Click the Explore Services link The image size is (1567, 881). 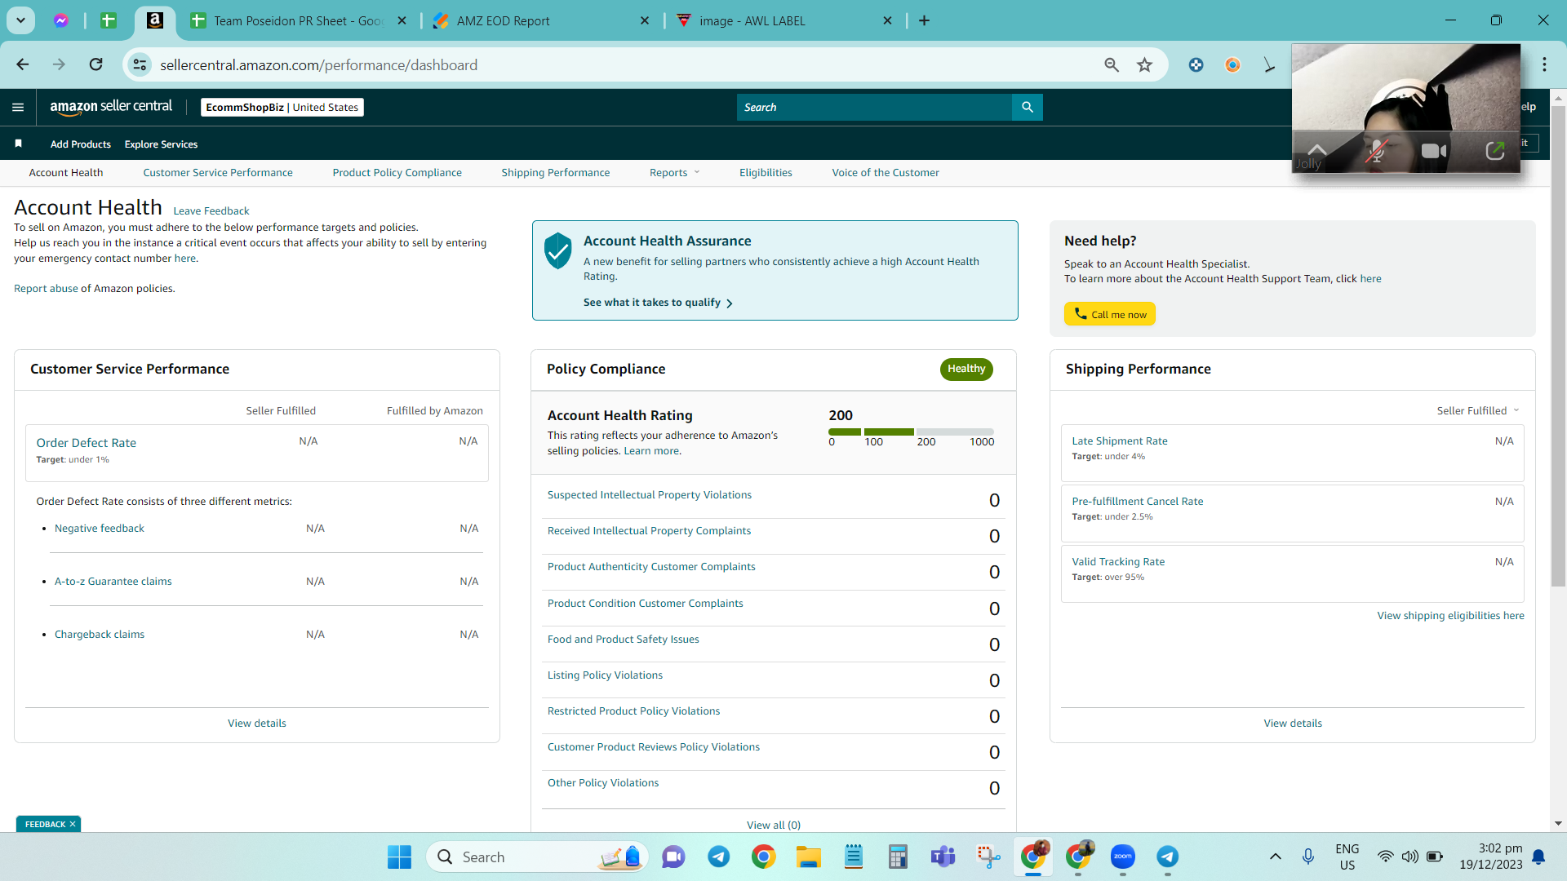tap(161, 144)
